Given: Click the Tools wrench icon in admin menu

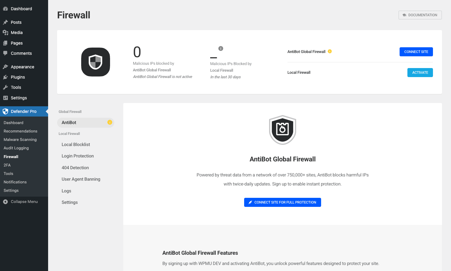Looking at the screenshot, I should coord(5,87).
